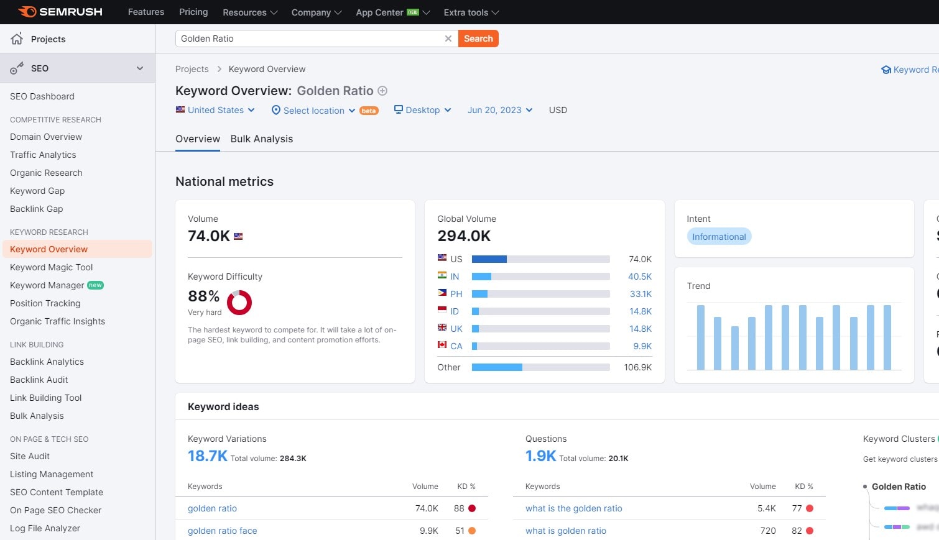Viewport: 939px width, 540px height.
Task: Click the Keyword Research graduation cap icon
Action: 886,70
